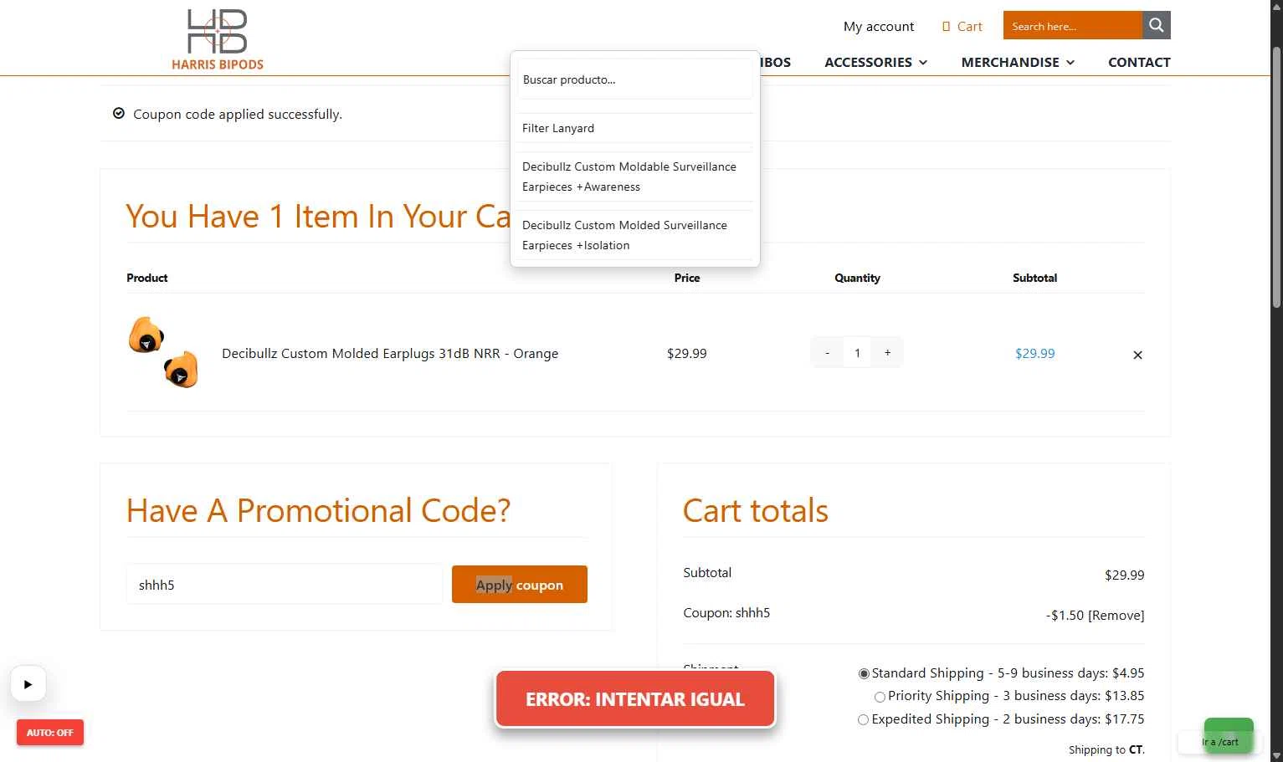Screen dimensions: 1283x762
Task: Remove earplugs item with X icon
Action: [x=1137, y=355]
